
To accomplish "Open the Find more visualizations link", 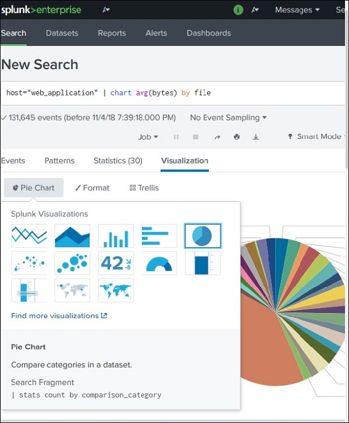I will pyautogui.click(x=59, y=316).
